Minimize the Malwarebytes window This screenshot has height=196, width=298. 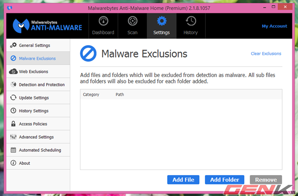[265, 7]
